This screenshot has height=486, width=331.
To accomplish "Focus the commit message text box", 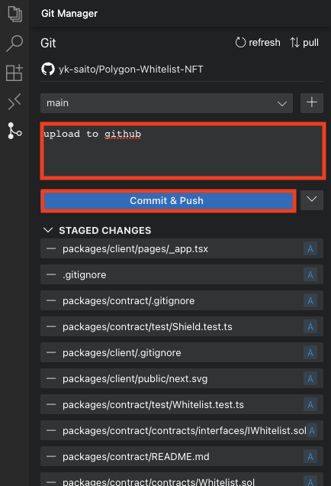I will 183,151.
